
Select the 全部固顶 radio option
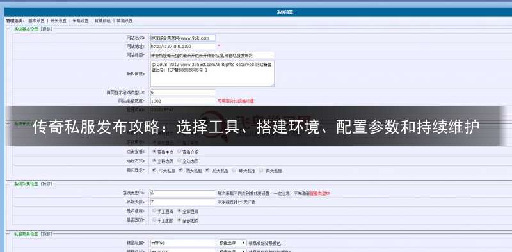179,220
